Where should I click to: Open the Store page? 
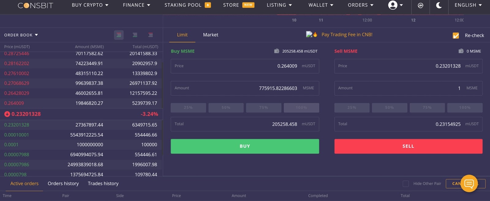pyautogui.click(x=231, y=5)
